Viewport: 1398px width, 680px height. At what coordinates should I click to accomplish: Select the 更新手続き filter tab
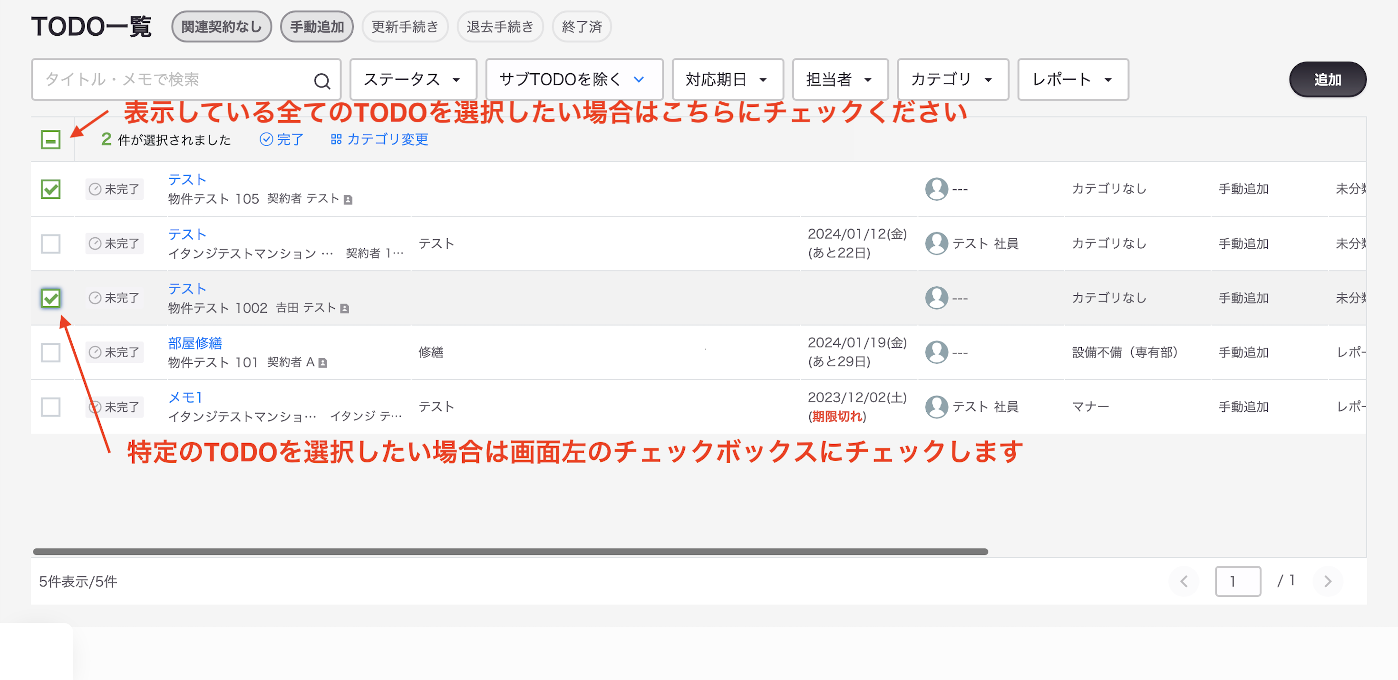(405, 27)
